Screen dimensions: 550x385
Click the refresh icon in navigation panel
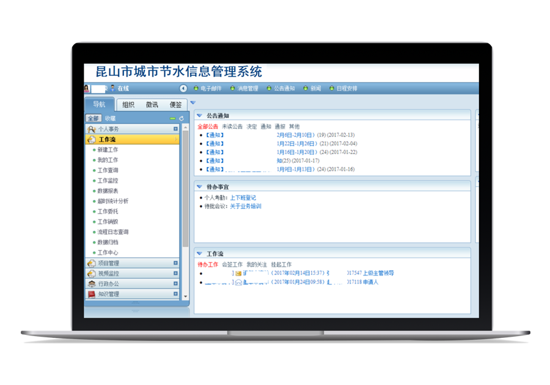(182, 119)
